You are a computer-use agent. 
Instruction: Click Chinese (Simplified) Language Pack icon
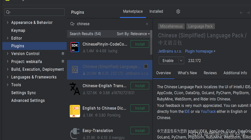[75, 70]
